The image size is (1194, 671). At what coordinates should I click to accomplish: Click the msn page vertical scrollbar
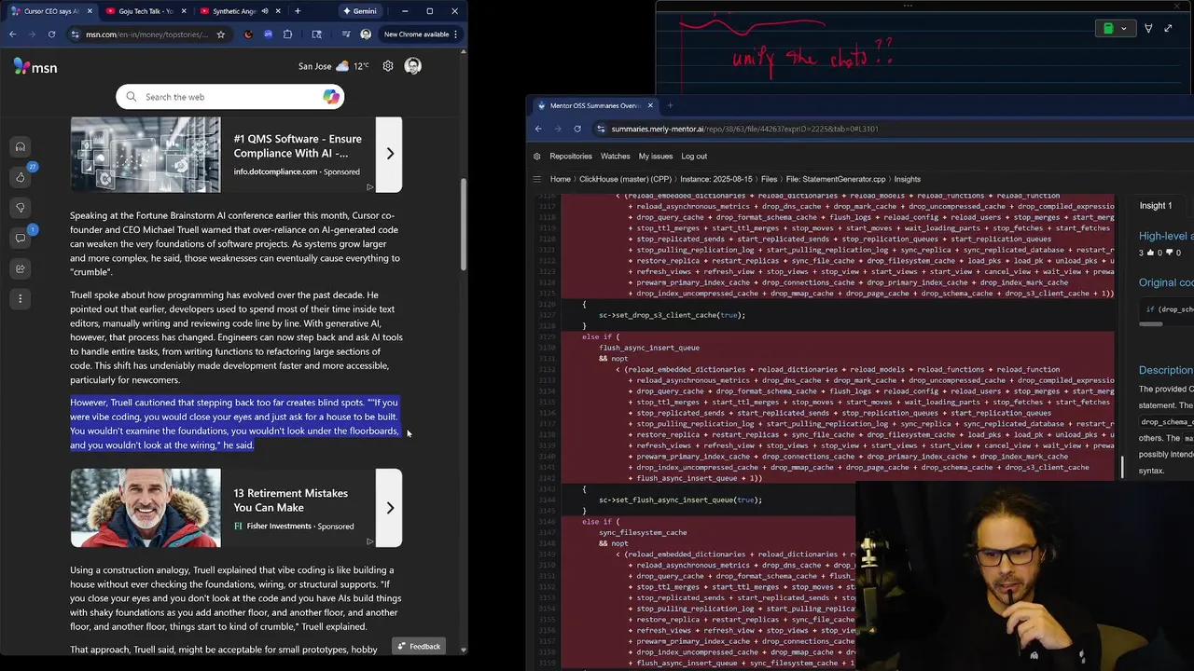point(463,224)
